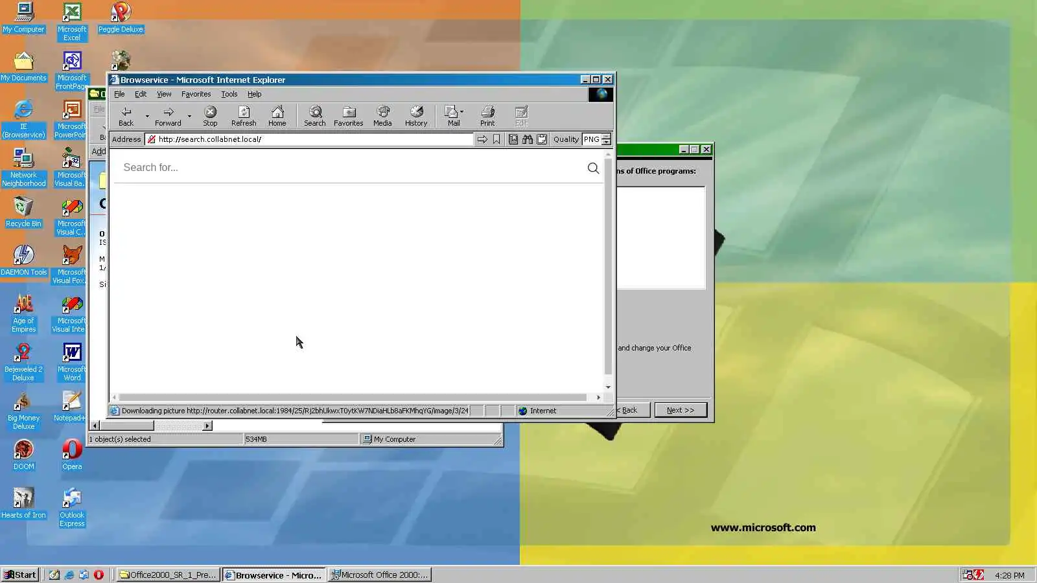The height and width of the screenshot is (583, 1037).
Task: Click Next >> in the Office setup window
Action: tap(681, 410)
